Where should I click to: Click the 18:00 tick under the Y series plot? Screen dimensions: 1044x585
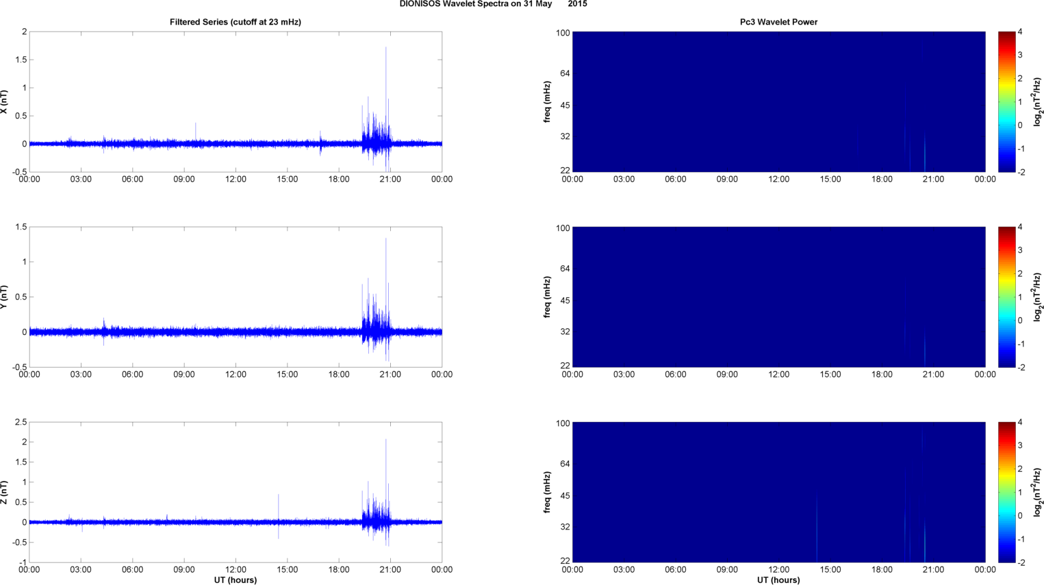tap(339, 375)
